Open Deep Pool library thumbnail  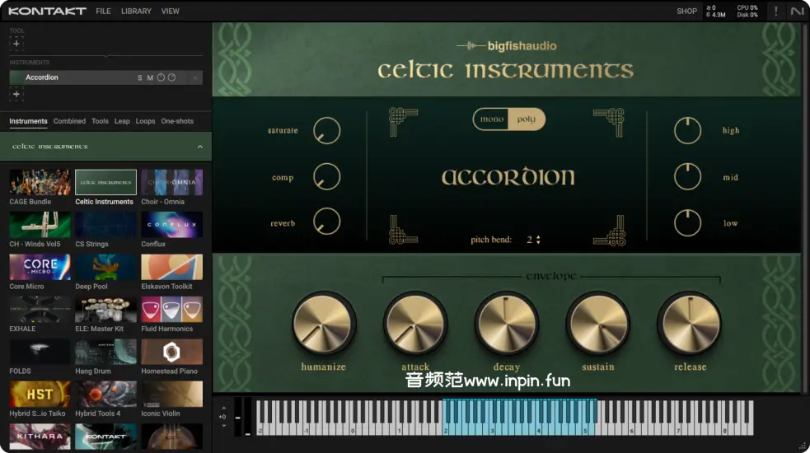(x=106, y=267)
